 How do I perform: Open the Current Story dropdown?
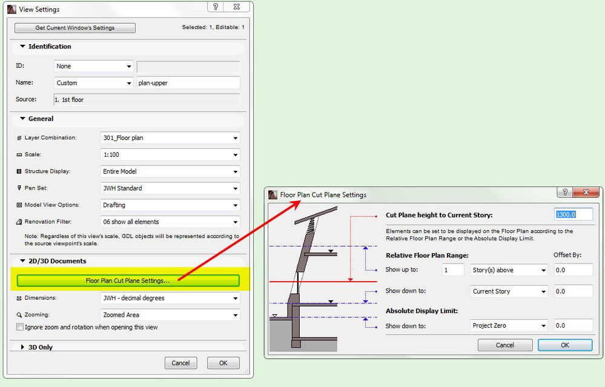pyautogui.click(x=509, y=291)
